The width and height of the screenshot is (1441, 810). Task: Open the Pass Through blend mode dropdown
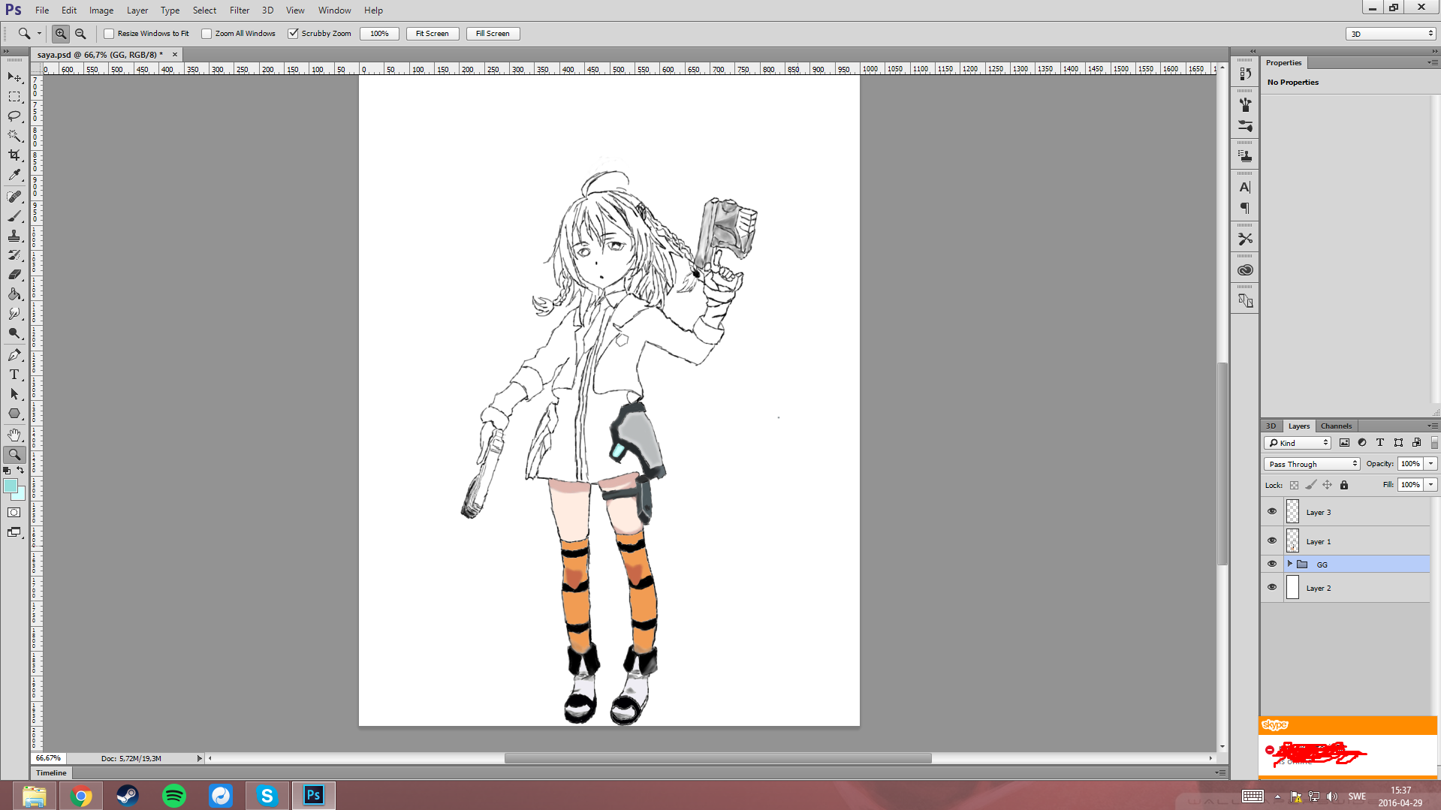[1312, 464]
